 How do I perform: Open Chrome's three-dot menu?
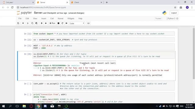pyautogui.click(x=192, y=7)
